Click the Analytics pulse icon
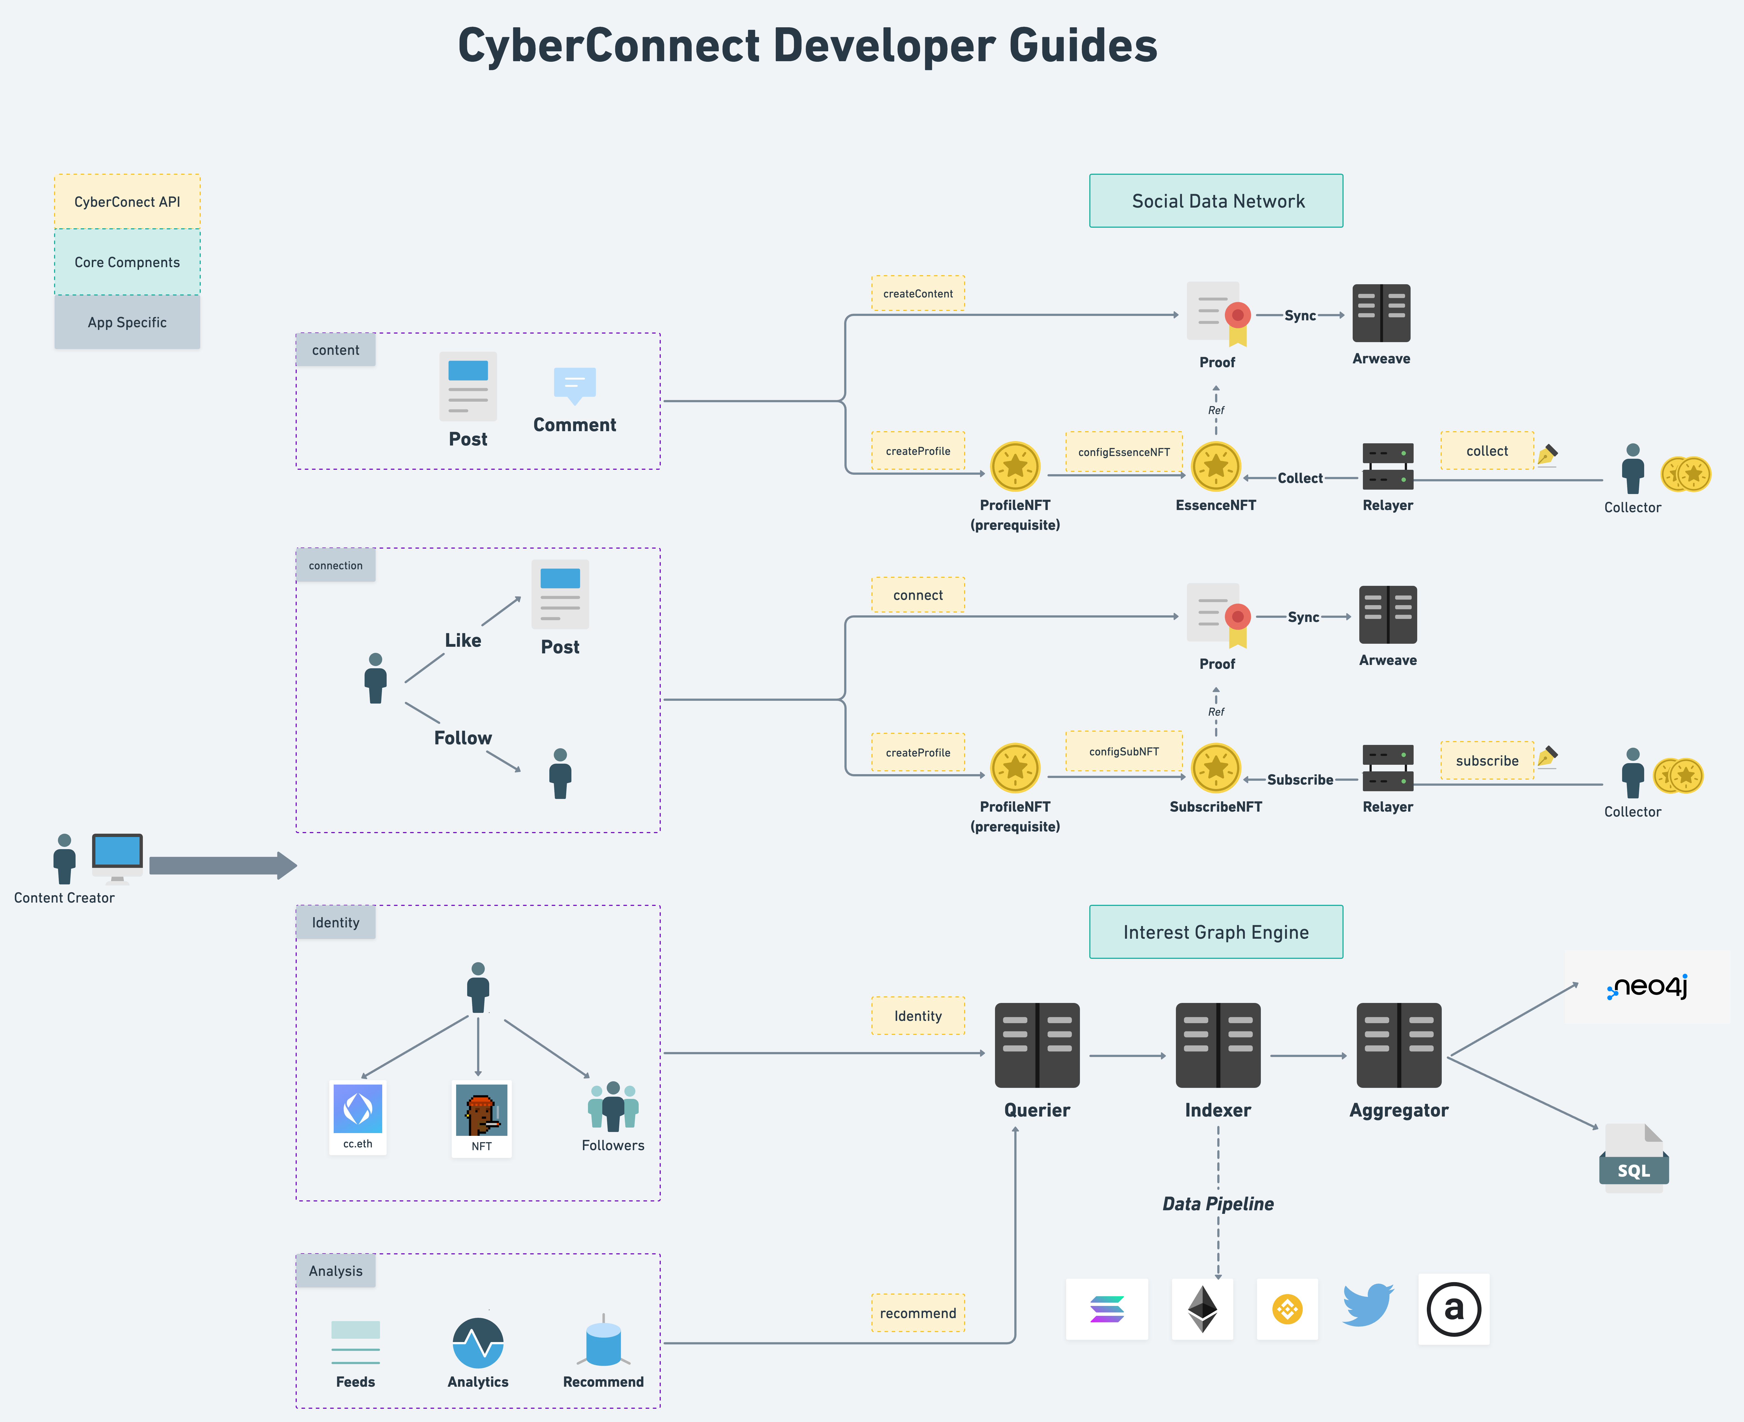 (478, 1343)
